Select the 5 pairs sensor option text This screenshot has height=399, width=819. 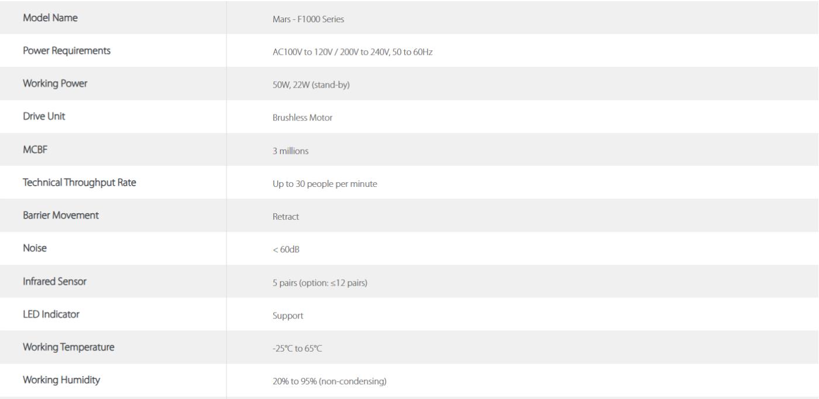[316, 283]
